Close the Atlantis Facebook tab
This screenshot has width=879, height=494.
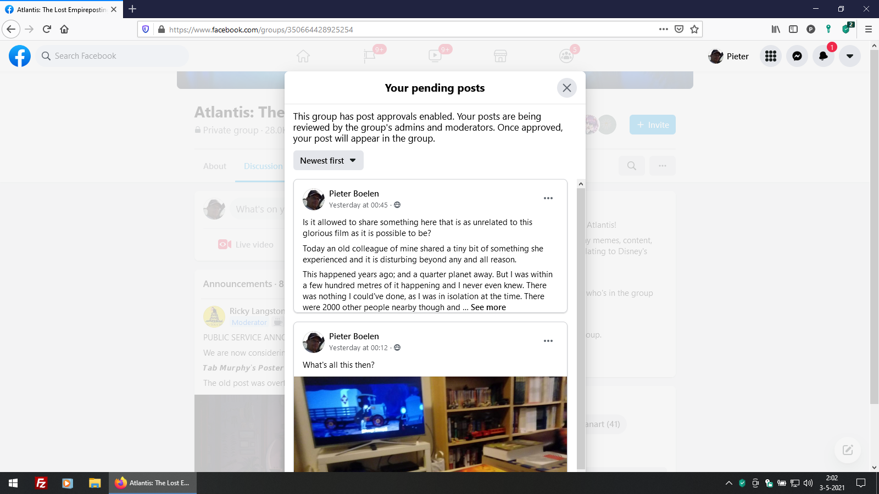pos(114,9)
